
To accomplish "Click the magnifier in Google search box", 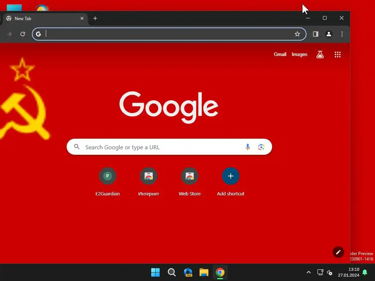I will [77, 147].
